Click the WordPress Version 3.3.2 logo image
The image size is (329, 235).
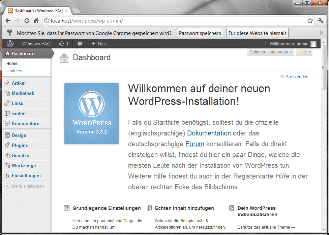pos(91,114)
